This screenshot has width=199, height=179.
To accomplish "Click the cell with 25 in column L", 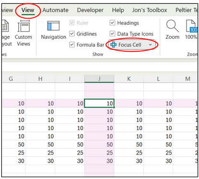I will [158, 153].
